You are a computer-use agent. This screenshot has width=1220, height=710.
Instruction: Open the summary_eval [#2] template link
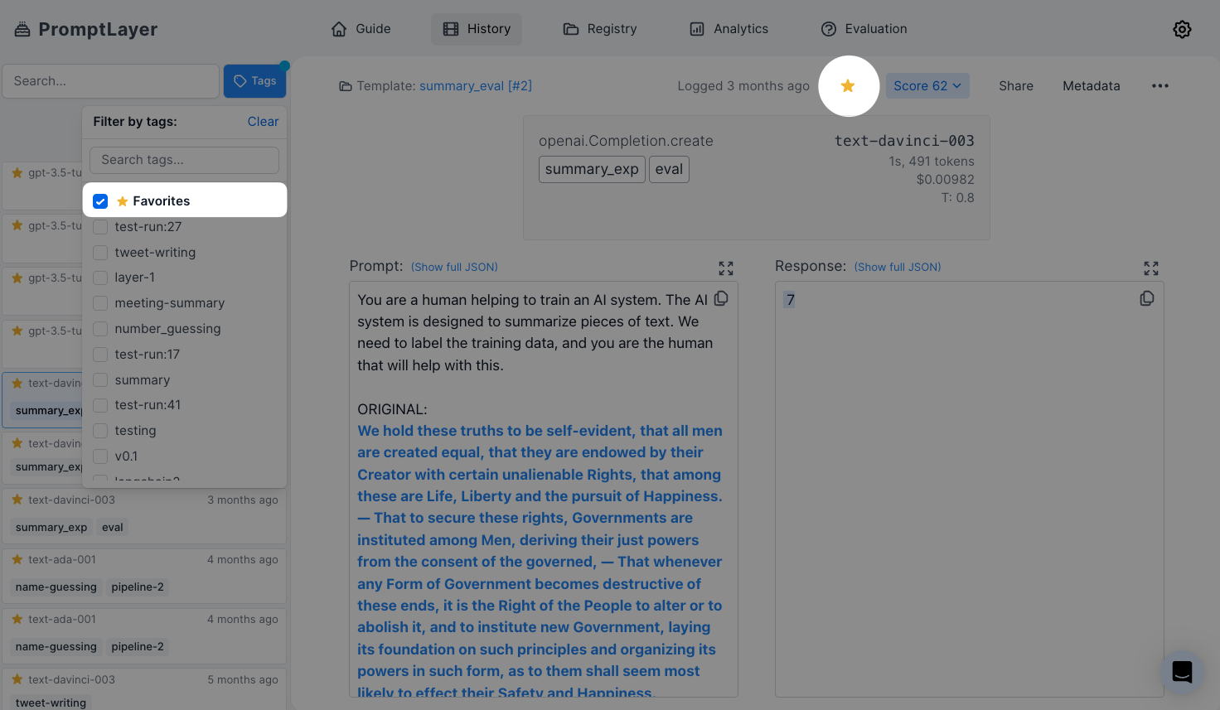(x=476, y=86)
